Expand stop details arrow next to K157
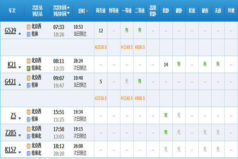Screen dimensions: 238x159 point(20,152)
